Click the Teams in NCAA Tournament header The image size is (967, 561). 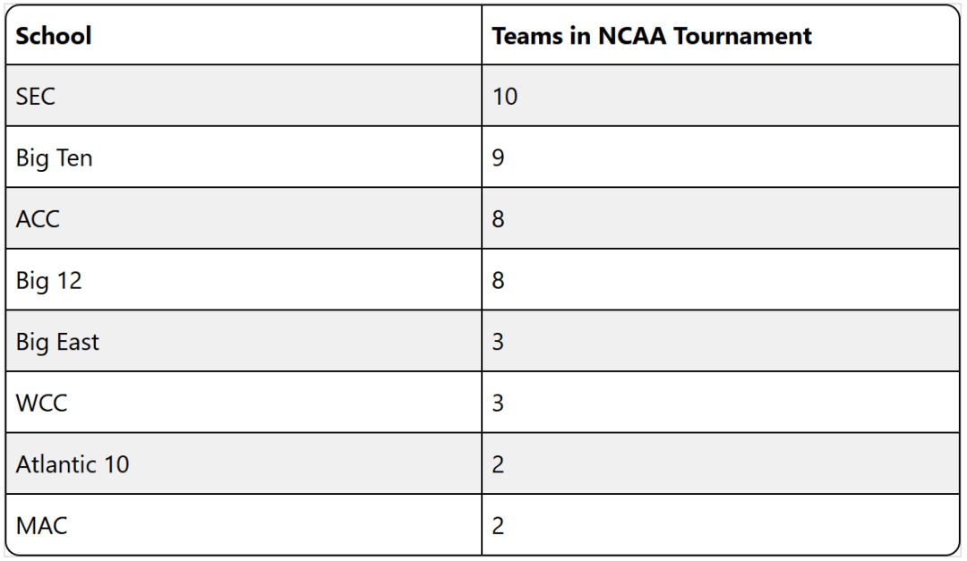652,36
